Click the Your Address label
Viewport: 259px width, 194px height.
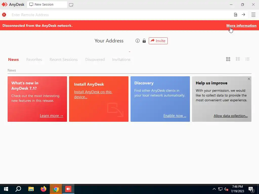pos(109,41)
